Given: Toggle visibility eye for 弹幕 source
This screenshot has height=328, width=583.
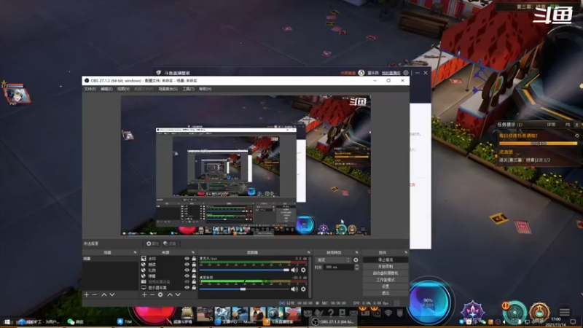Looking at the screenshot, I should (x=187, y=276).
